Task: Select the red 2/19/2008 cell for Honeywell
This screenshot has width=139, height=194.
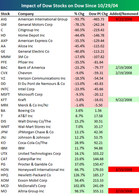Action: click(x=124, y=170)
